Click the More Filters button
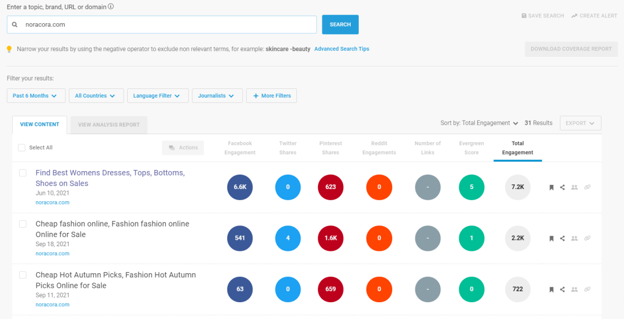Screen dimensions: 624x319 pos(272,95)
